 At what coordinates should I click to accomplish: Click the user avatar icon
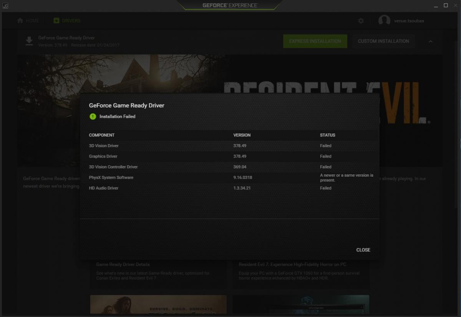(x=384, y=21)
